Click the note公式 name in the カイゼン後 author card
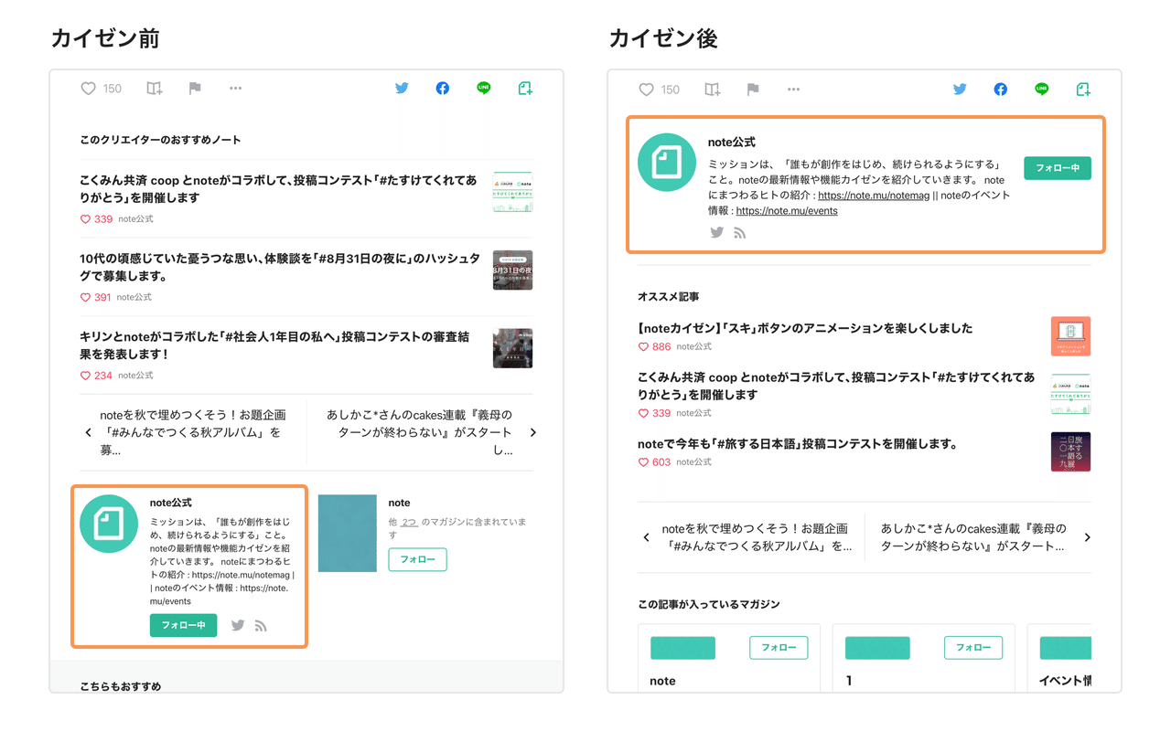This screenshot has height=742, width=1171. coord(732,143)
